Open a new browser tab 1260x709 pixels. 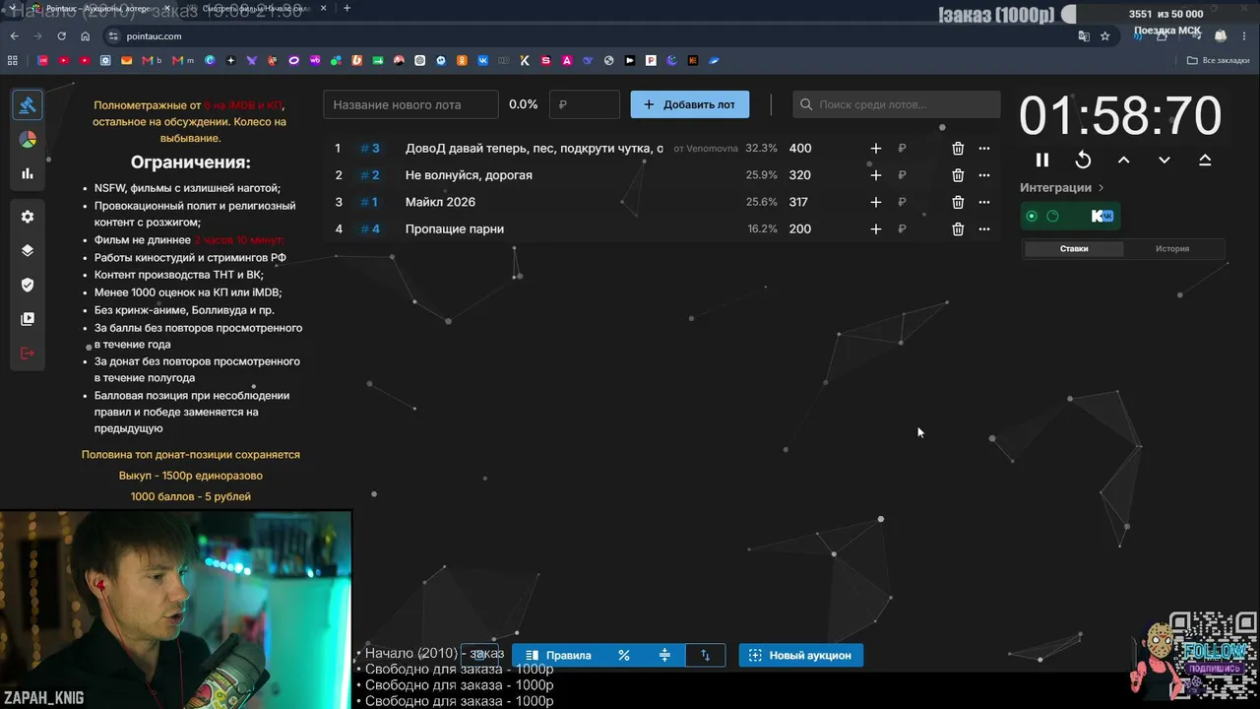(346, 8)
